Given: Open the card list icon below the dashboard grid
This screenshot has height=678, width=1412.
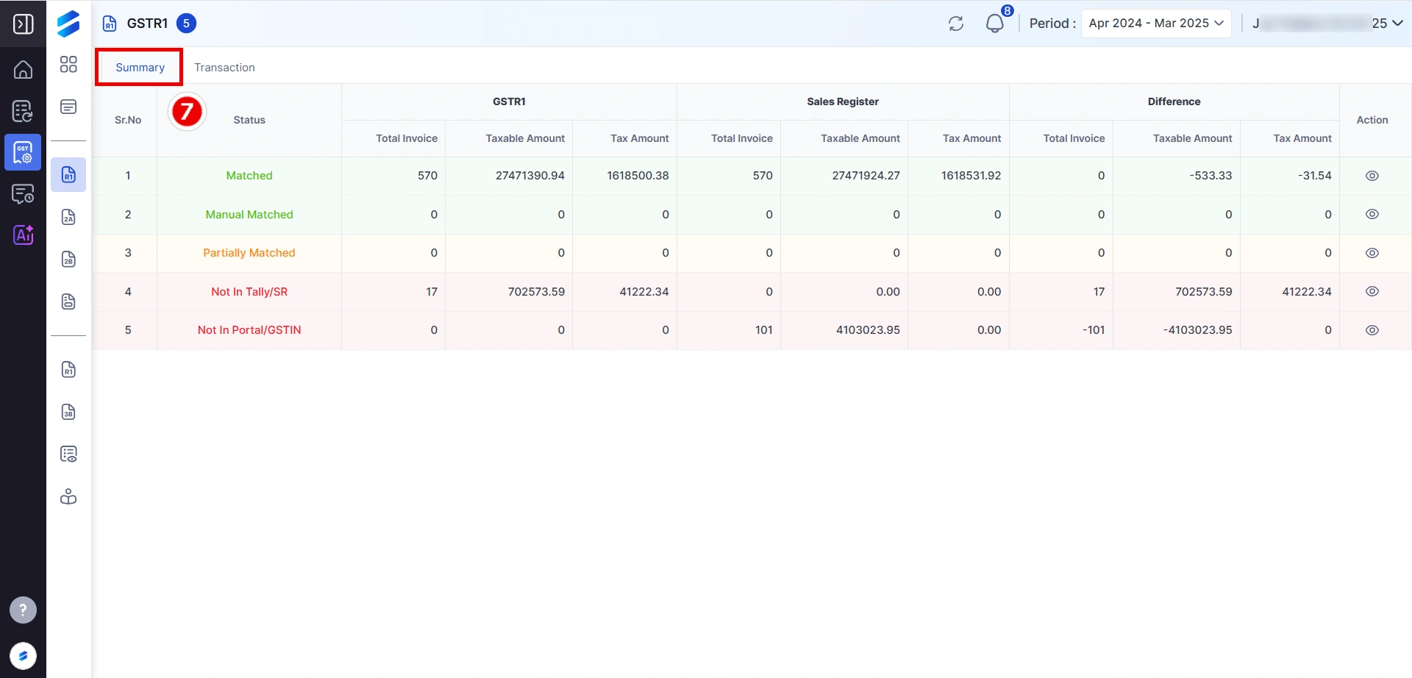Looking at the screenshot, I should (x=68, y=107).
